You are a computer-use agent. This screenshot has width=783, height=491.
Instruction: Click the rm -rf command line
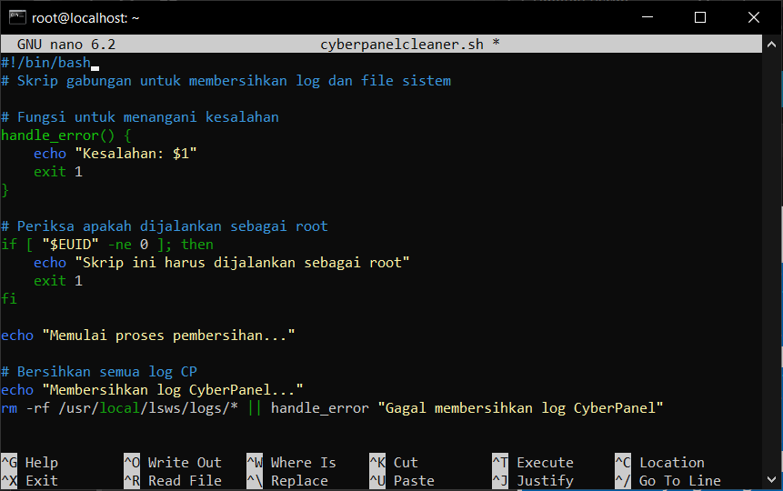click(x=332, y=408)
